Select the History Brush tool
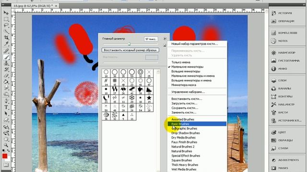 point(6,69)
